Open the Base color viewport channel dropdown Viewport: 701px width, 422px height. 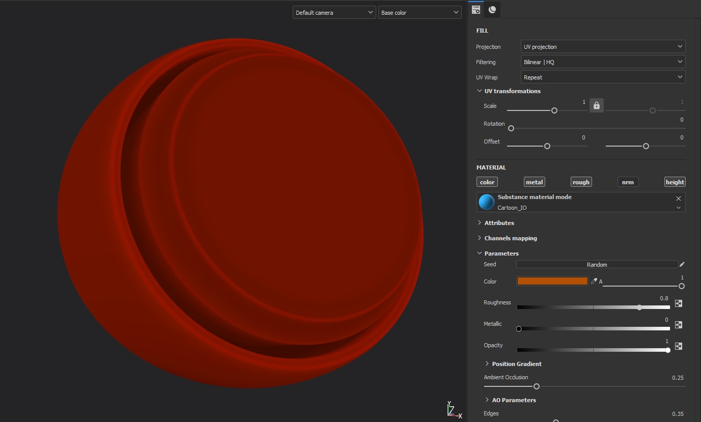pos(420,12)
